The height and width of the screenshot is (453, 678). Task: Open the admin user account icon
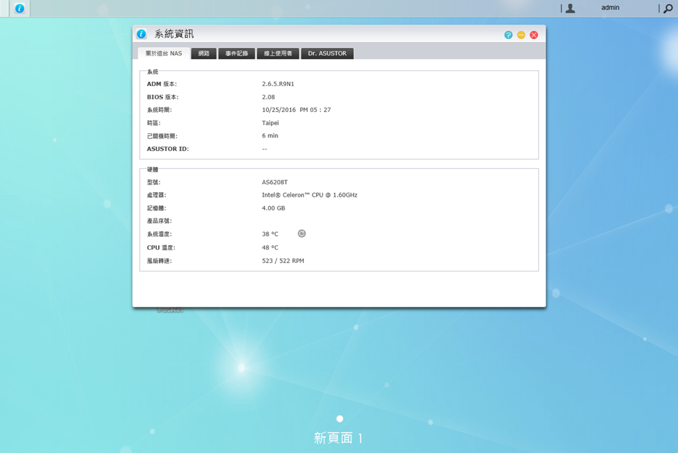pyautogui.click(x=570, y=8)
